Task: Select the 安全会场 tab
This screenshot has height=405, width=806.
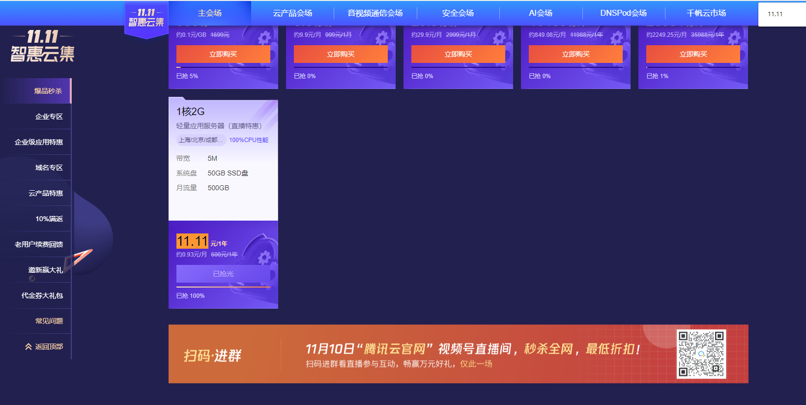Action: (458, 13)
